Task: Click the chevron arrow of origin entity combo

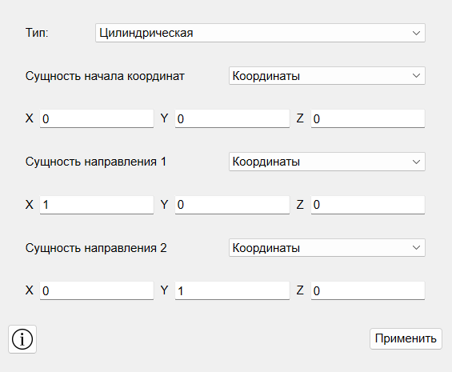Action: pos(416,76)
